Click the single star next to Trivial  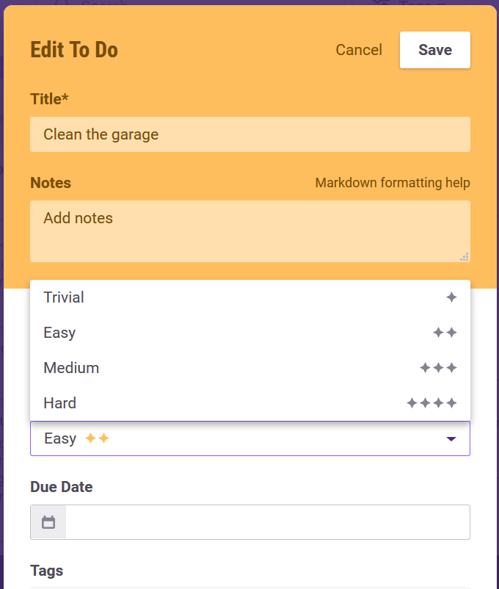[x=451, y=297]
